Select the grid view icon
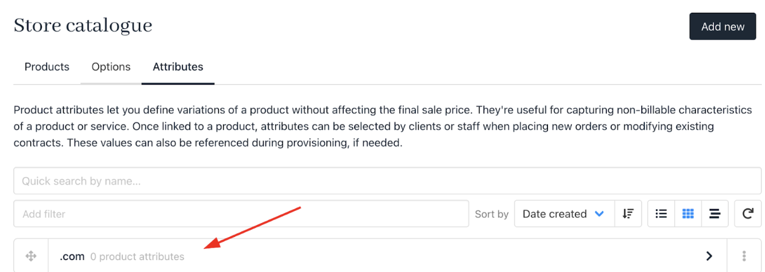Viewport: 765px width, 272px height. pos(688,214)
